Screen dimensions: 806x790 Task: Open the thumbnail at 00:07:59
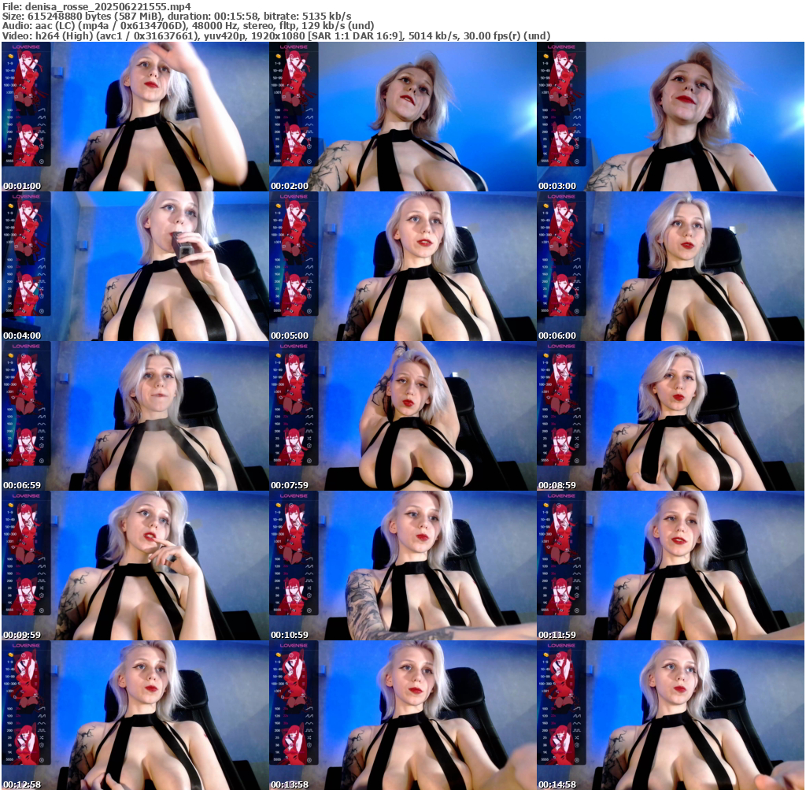coord(402,416)
